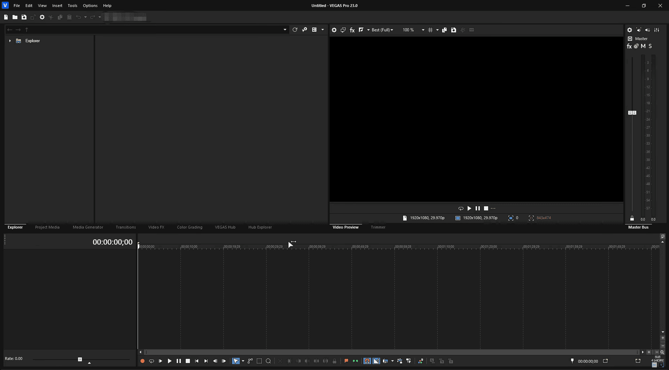This screenshot has width=669, height=370.
Task: Click Master automation settings icon
Action: click(636, 46)
